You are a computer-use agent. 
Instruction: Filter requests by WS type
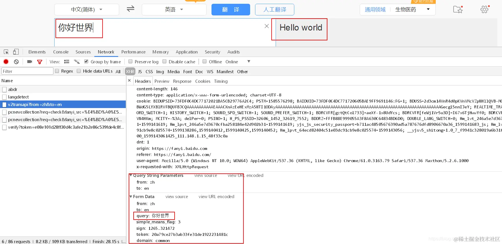coord(210,72)
